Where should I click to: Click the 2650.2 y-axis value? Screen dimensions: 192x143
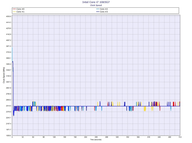coord(9,100)
